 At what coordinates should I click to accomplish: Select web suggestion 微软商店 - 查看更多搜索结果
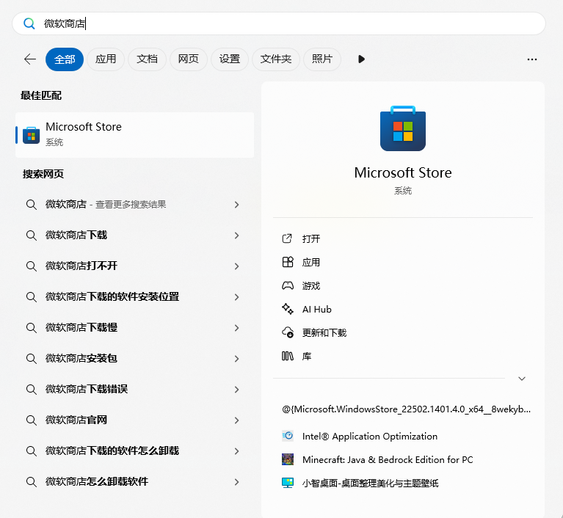(x=133, y=205)
